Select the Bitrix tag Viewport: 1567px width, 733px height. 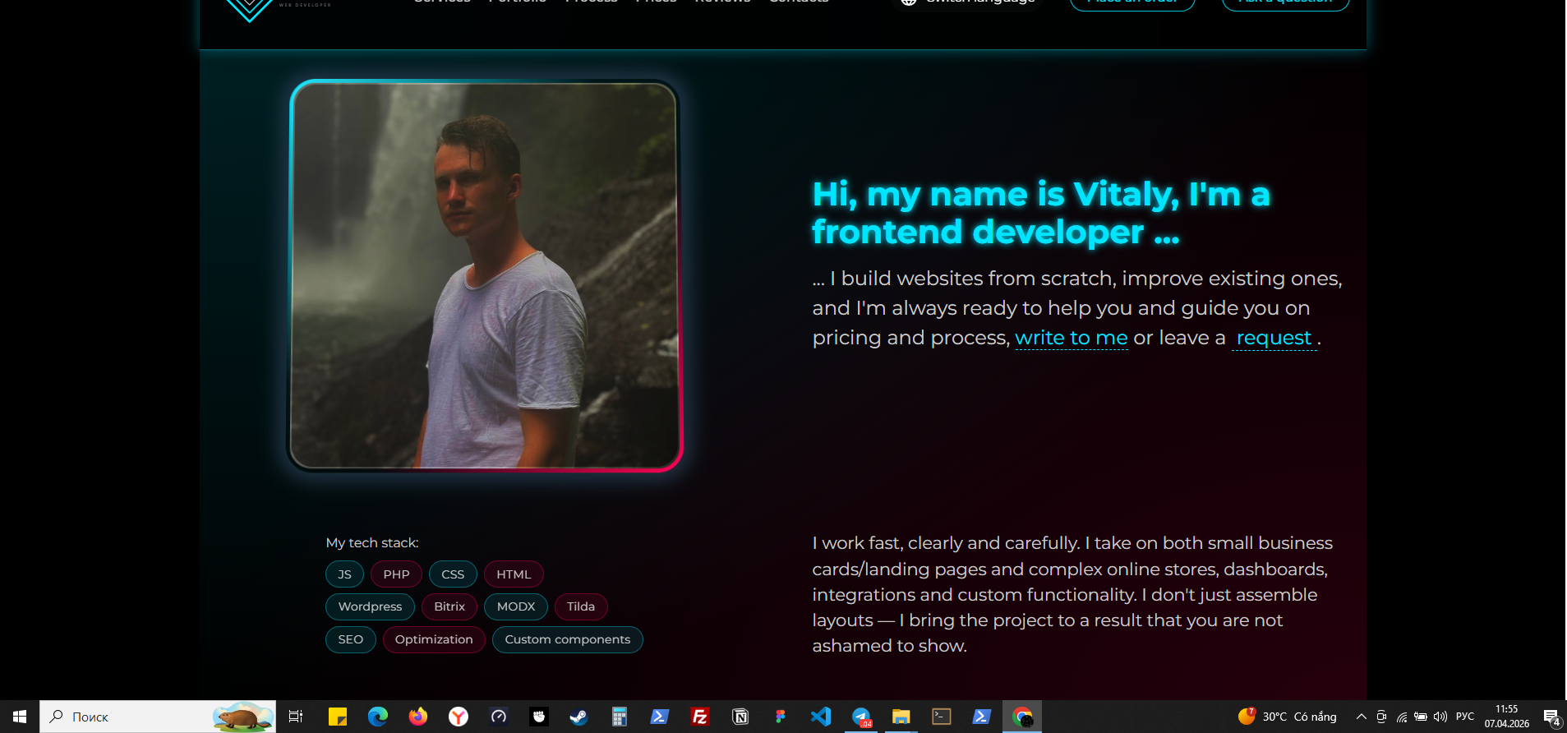(x=449, y=606)
